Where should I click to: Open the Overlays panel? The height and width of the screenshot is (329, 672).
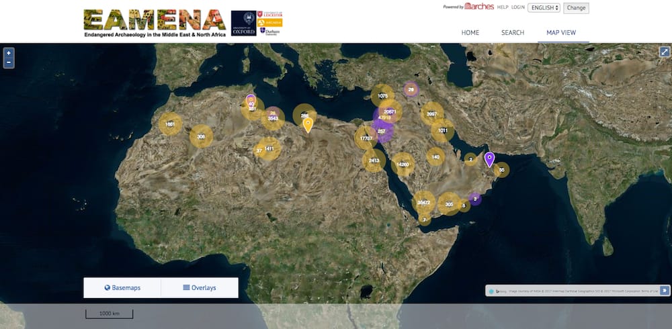tap(200, 288)
